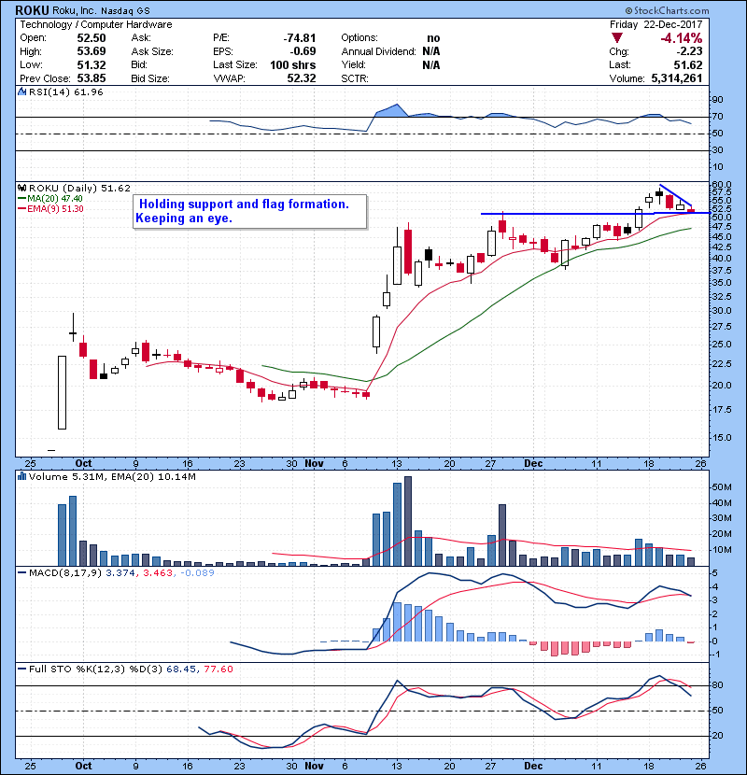Click the Yield N/A value
747x775 pixels.
[x=431, y=64]
